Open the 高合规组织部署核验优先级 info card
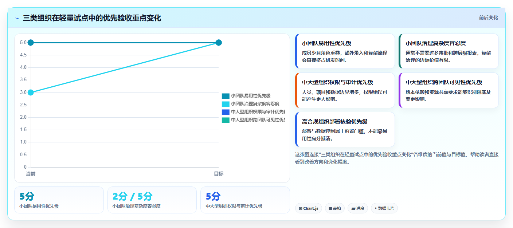The image size is (513, 228). pos(345,129)
